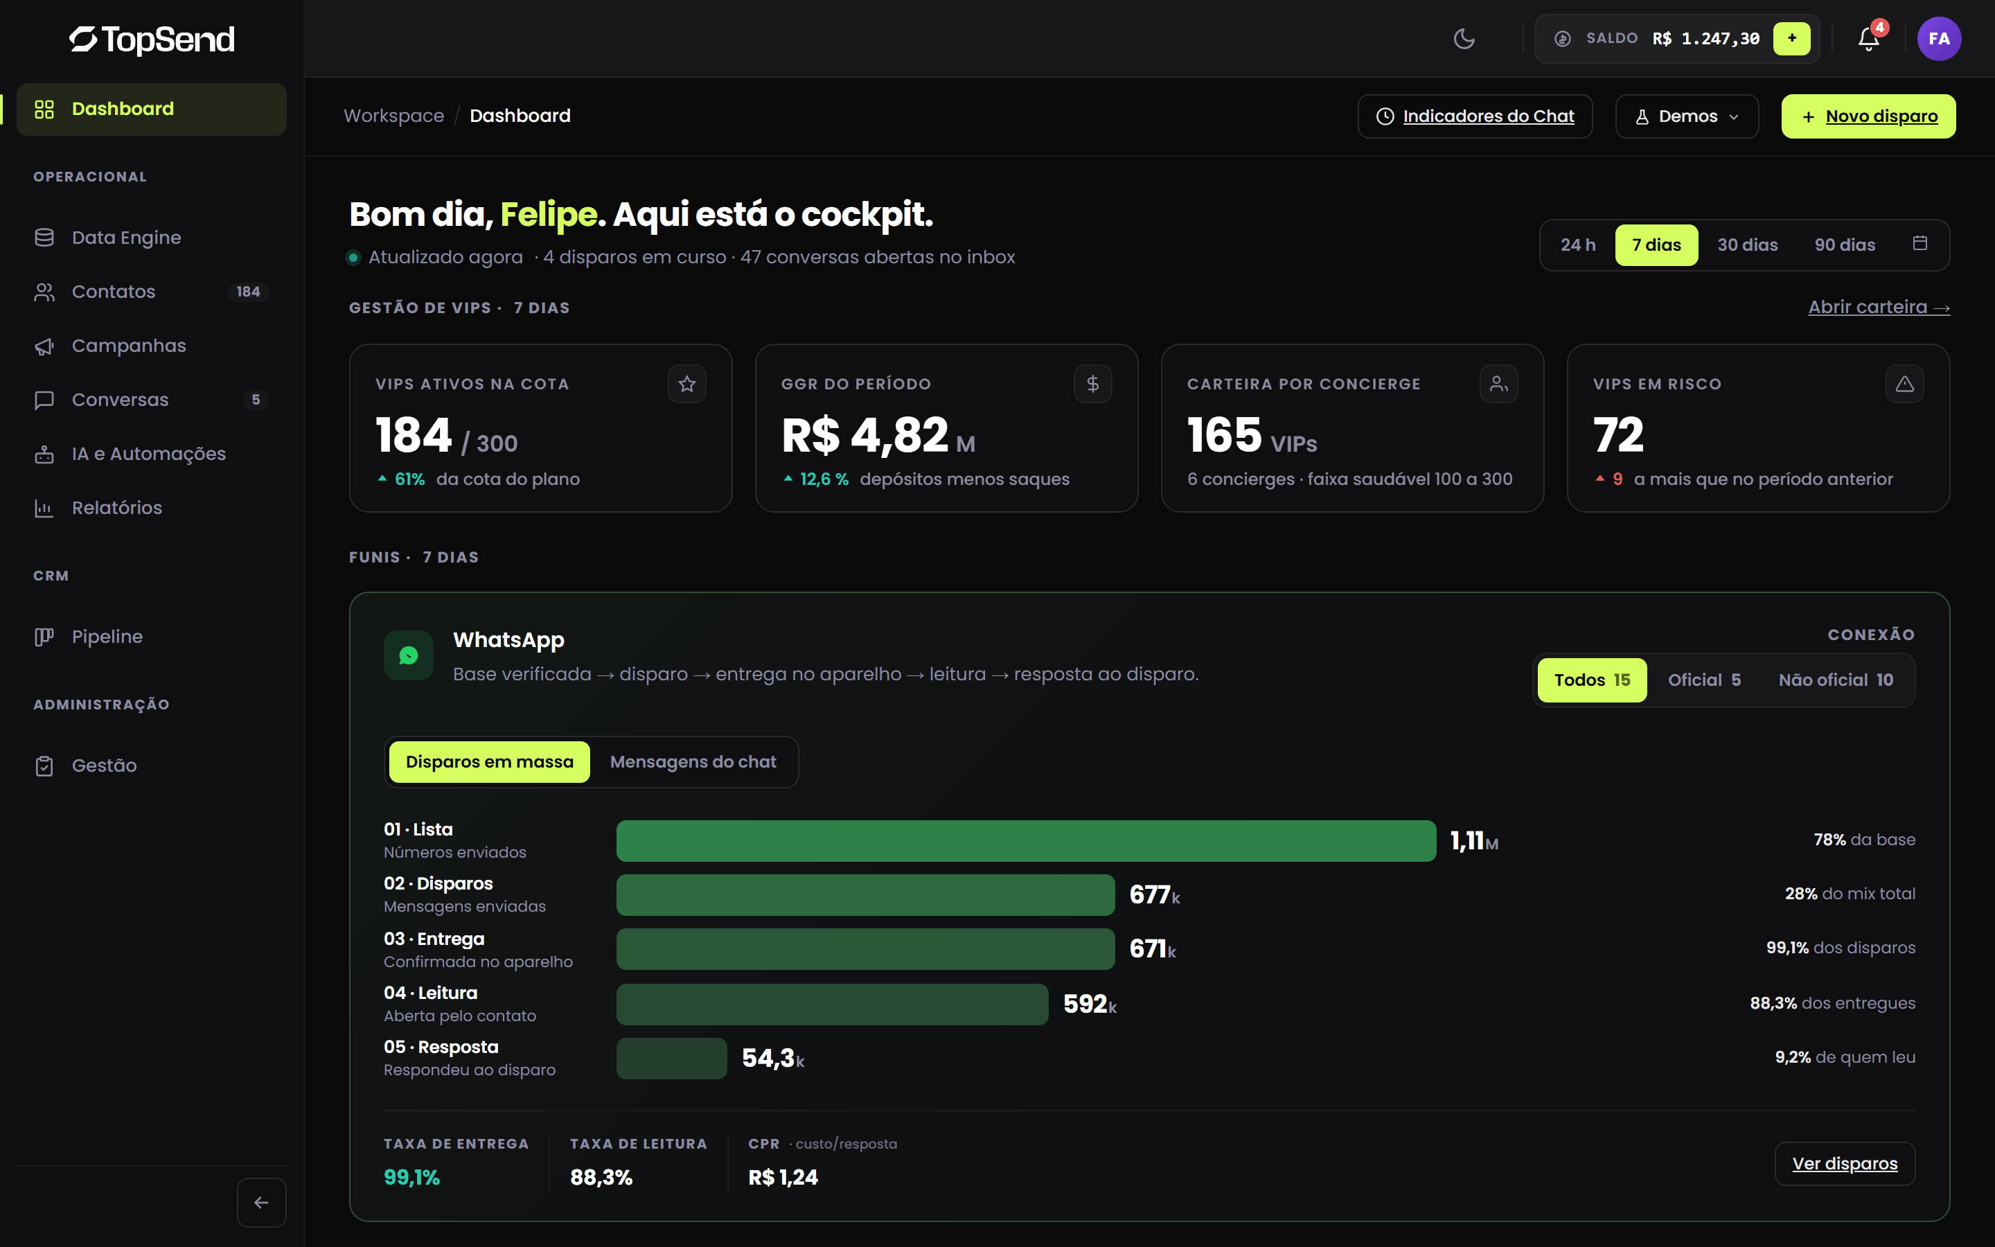The height and width of the screenshot is (1247, 1995).
Task: Open Campanhas menu item
Action: click(x=152, y=346)
